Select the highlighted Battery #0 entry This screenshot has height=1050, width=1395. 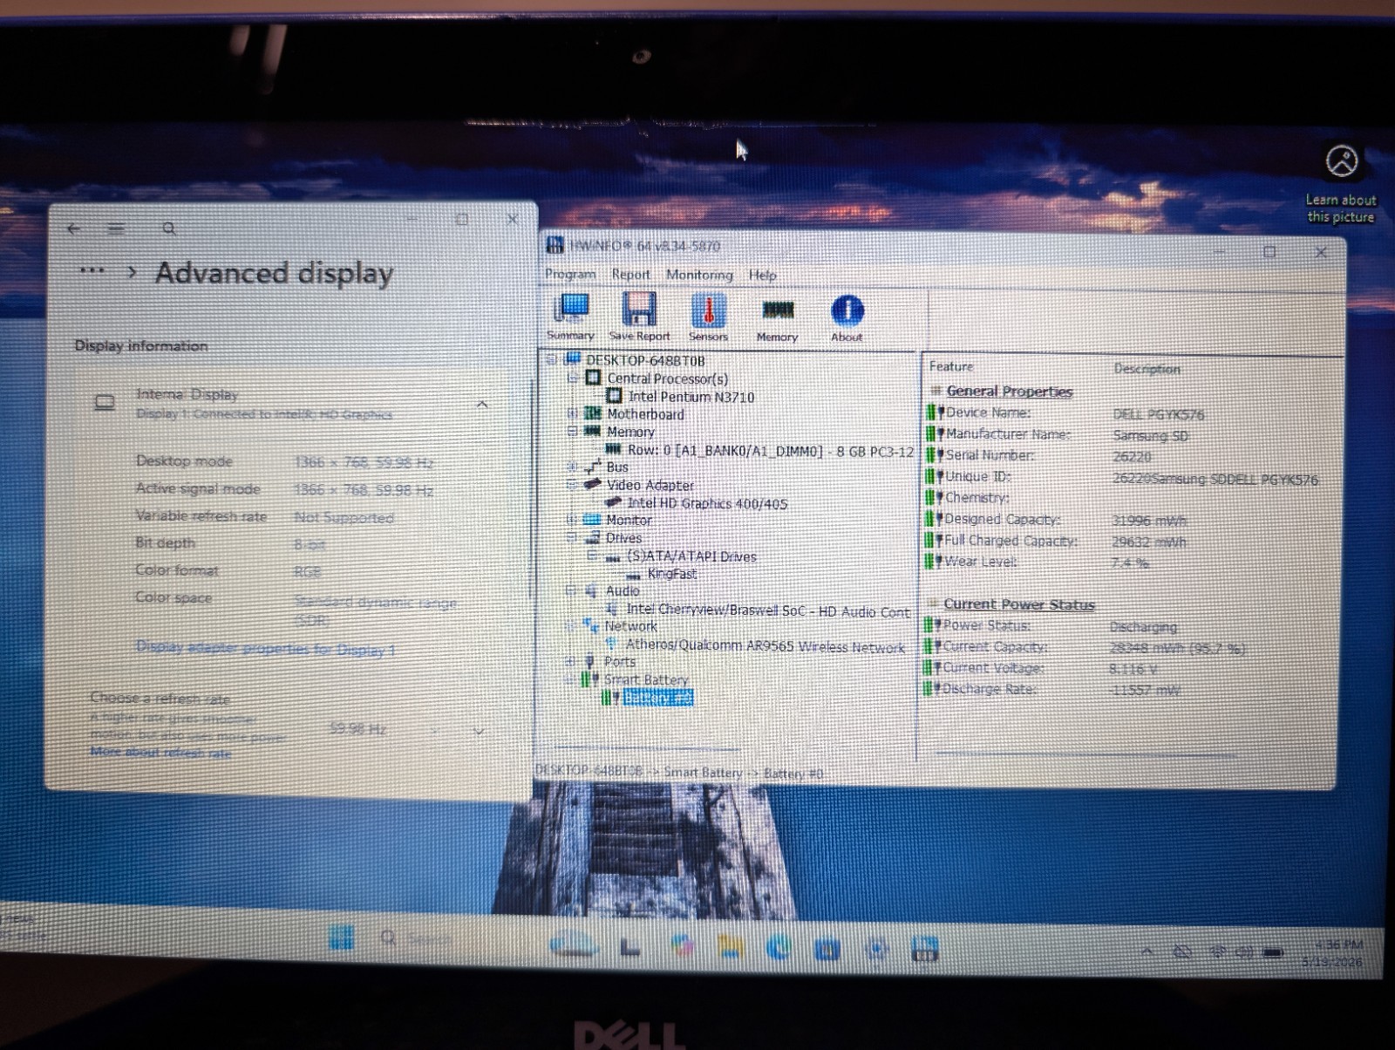(658, 698)
